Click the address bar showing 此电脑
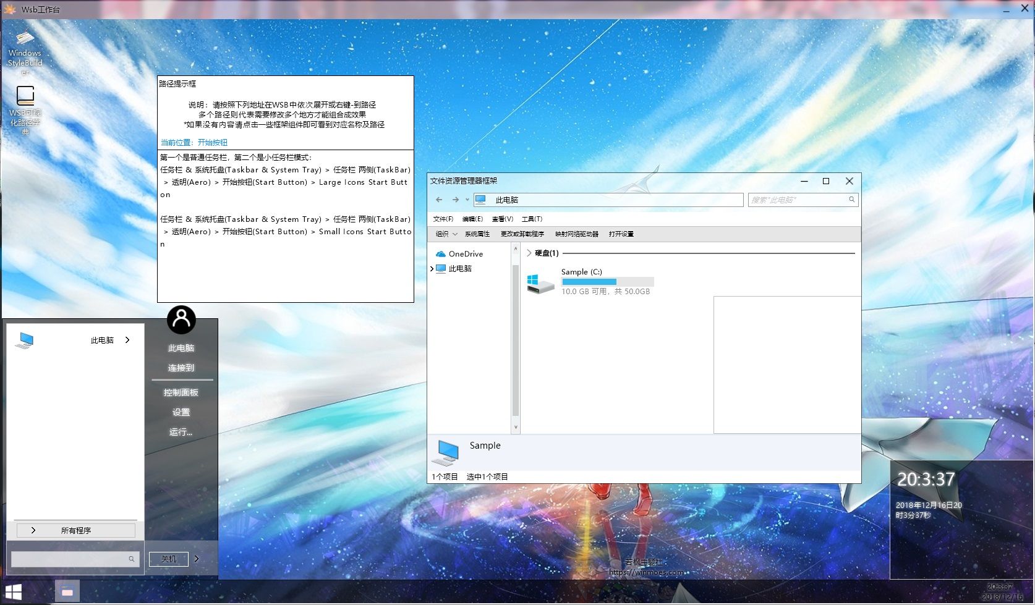Screen dimensions: 1035x605 click(608, 200)
